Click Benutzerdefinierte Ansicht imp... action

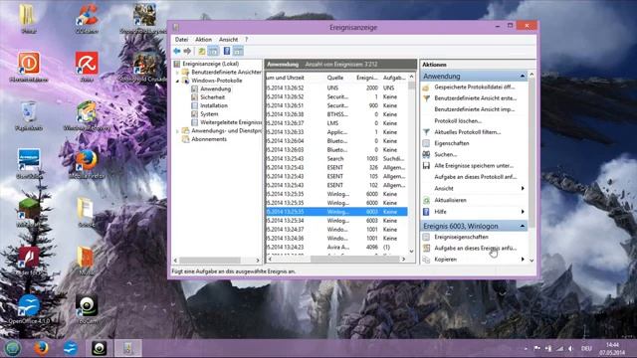pyautogui.click(x=474, y=109)
